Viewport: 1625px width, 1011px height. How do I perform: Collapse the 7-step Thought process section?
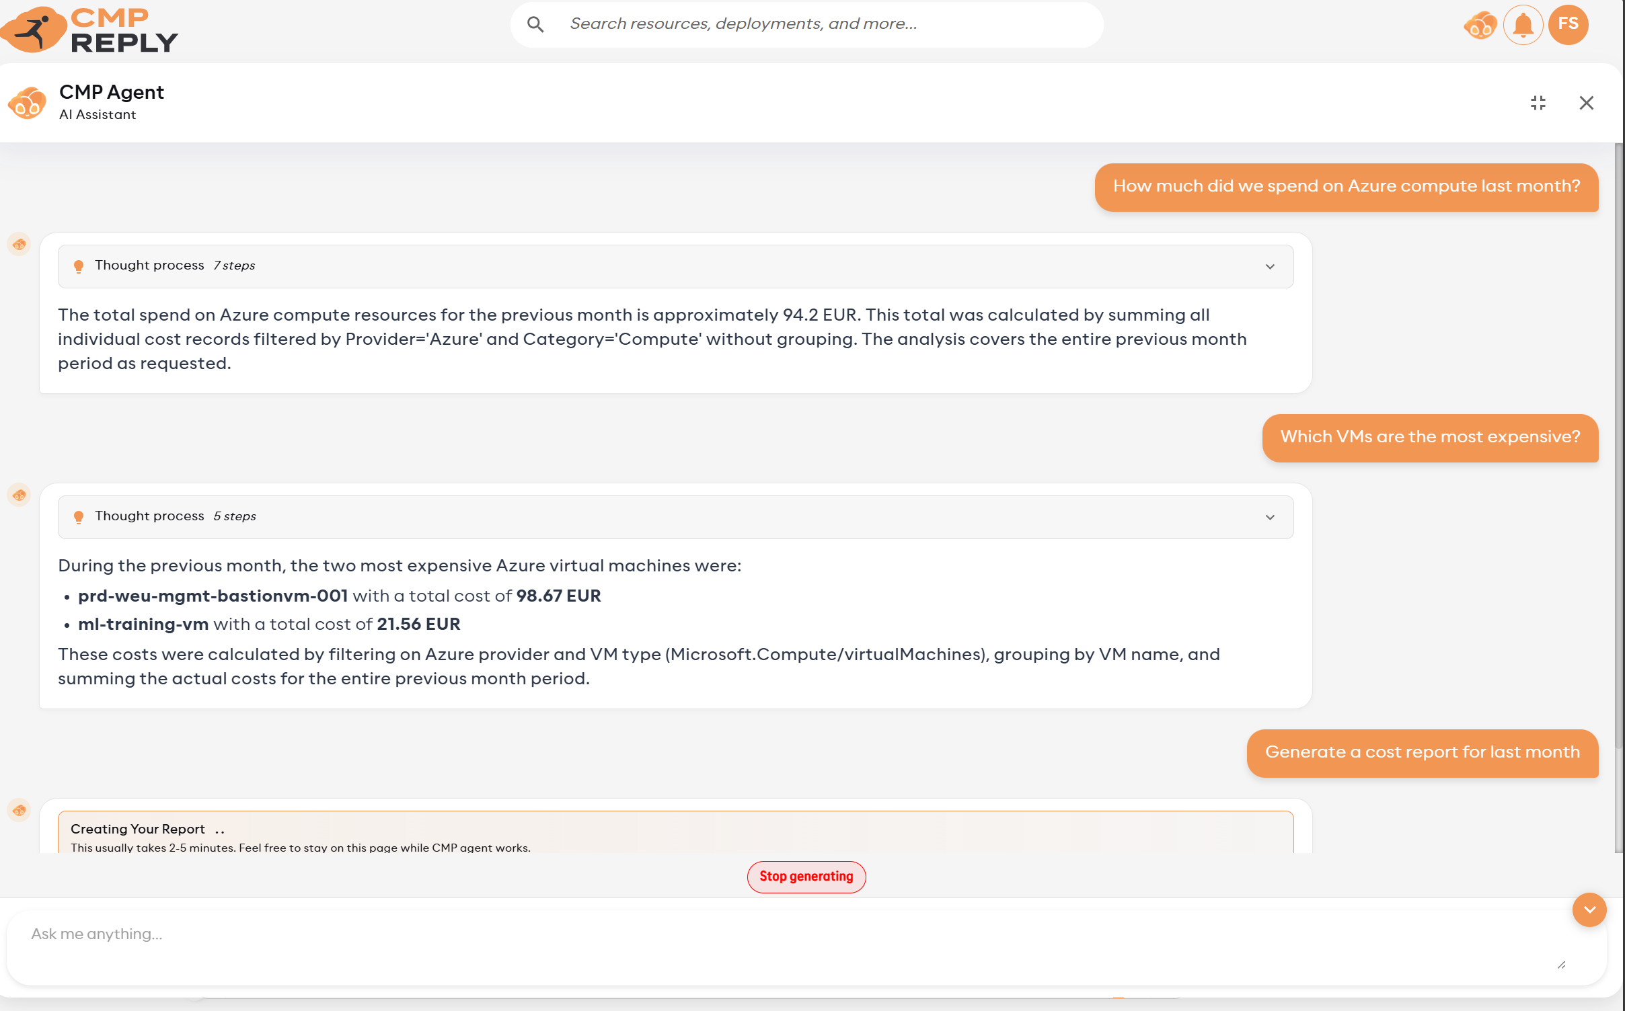click(x=1269, y=266)
